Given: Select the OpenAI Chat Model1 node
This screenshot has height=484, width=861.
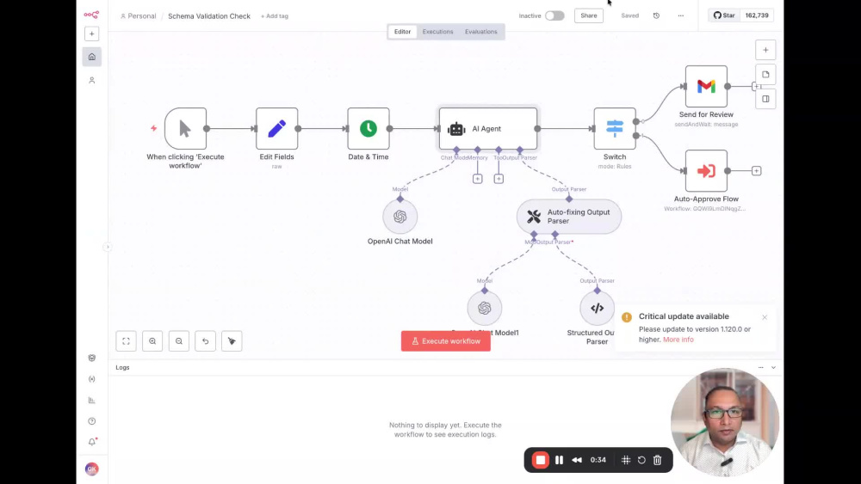Looking at the screenshot, I should tap(484, 308).
